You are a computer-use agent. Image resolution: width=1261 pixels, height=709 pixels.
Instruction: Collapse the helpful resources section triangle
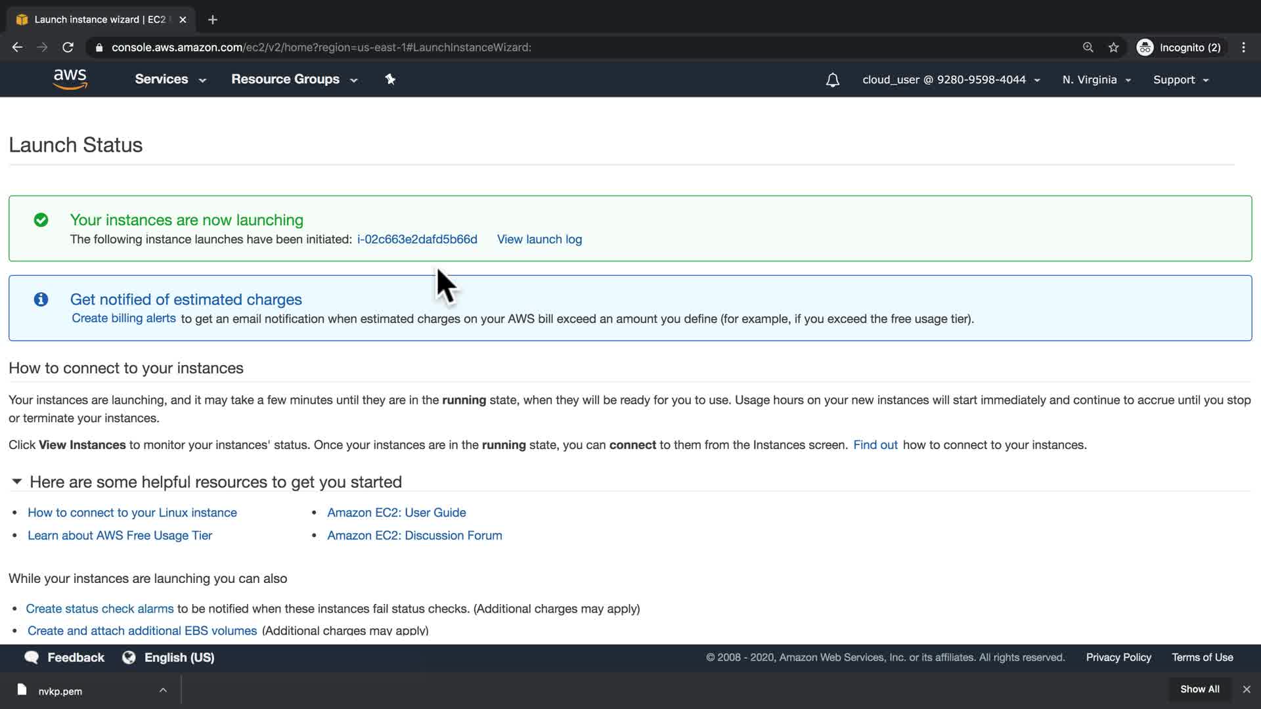click(x=17, y=482)
